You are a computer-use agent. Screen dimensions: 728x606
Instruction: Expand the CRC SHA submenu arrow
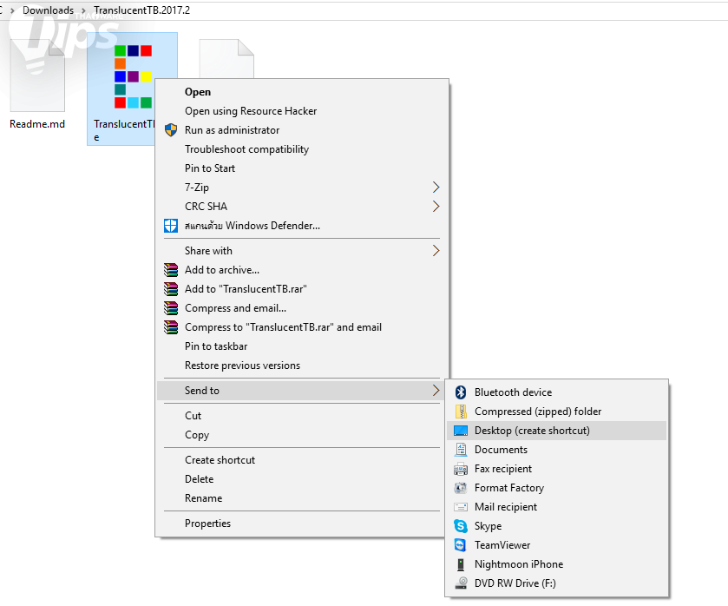click(436, 207)
